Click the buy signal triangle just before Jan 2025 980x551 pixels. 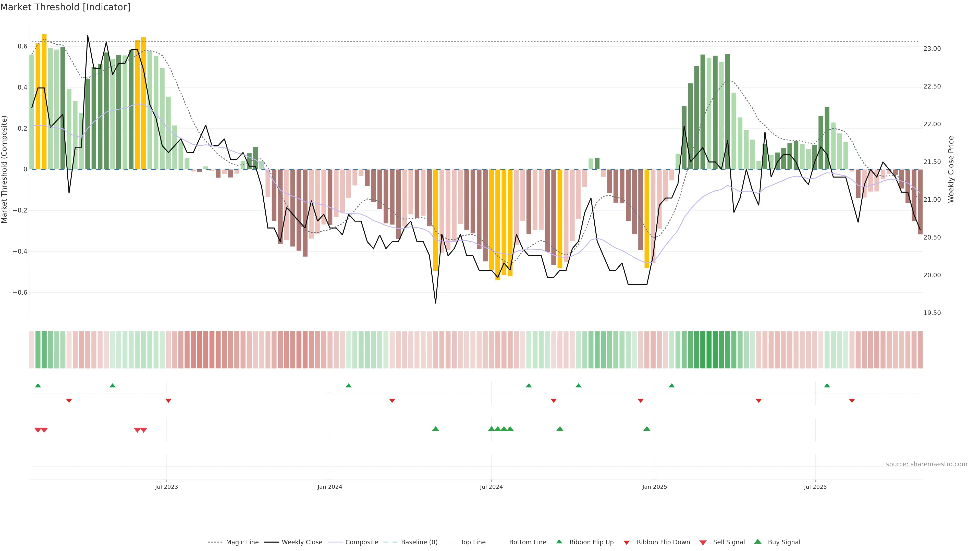point(647,429)
